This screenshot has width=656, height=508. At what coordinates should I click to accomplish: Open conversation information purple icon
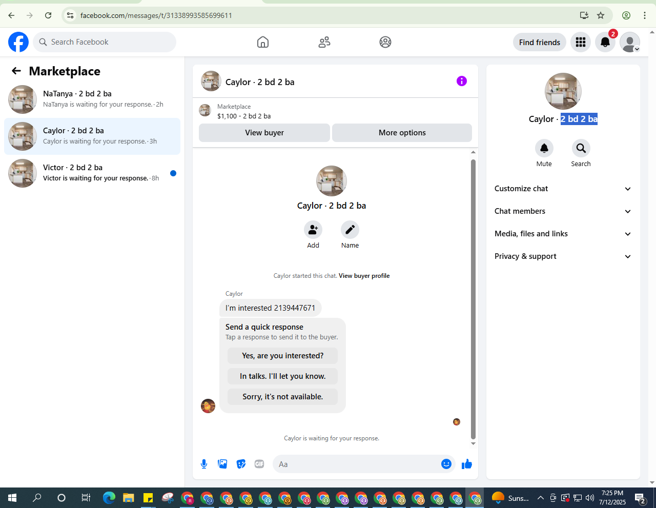point(462,81)
